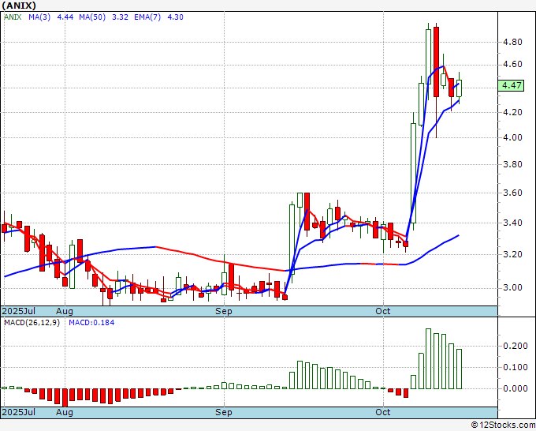Click the MA(3) value 4.44

65,17
